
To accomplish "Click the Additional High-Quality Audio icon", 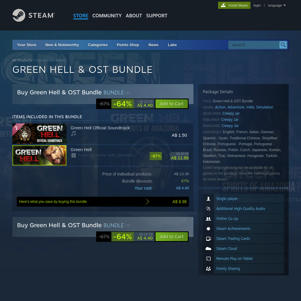I will pos(208,209).
